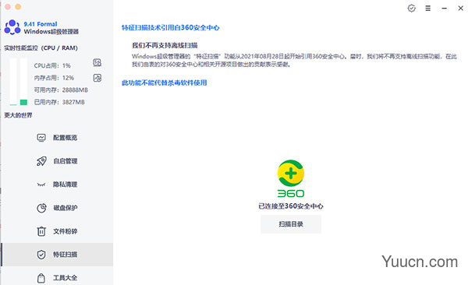Open the hamburger menu in title bar
468x285 pixels.
click(428, 9)
